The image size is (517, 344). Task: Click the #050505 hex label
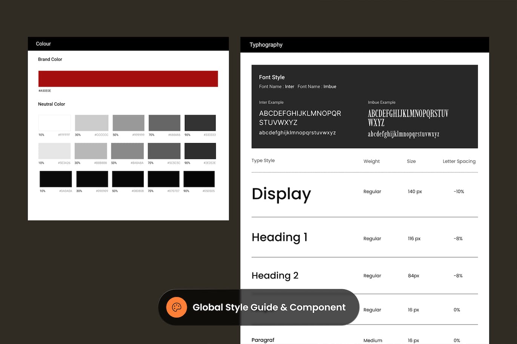pyautogui.click(x=209, y=191)
